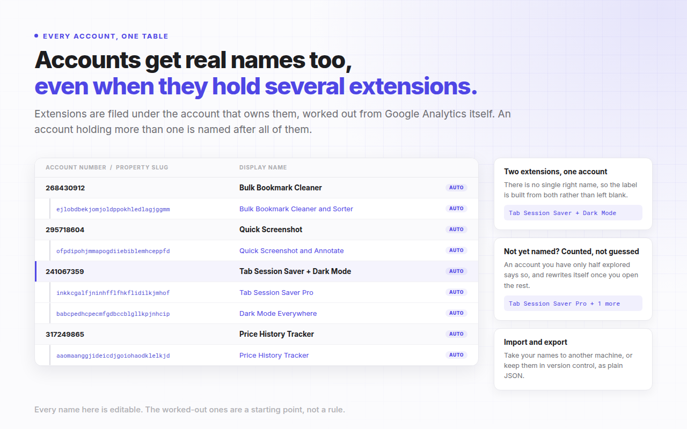Click the Account Number / Property Slug column header
This screenshot has width=687, height=429.
[x=107, y=167]
